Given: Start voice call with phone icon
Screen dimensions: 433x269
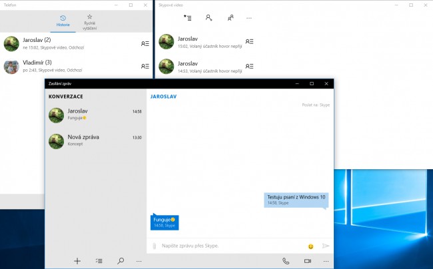Looking at the screenshot, I should [x=286, y=261].
